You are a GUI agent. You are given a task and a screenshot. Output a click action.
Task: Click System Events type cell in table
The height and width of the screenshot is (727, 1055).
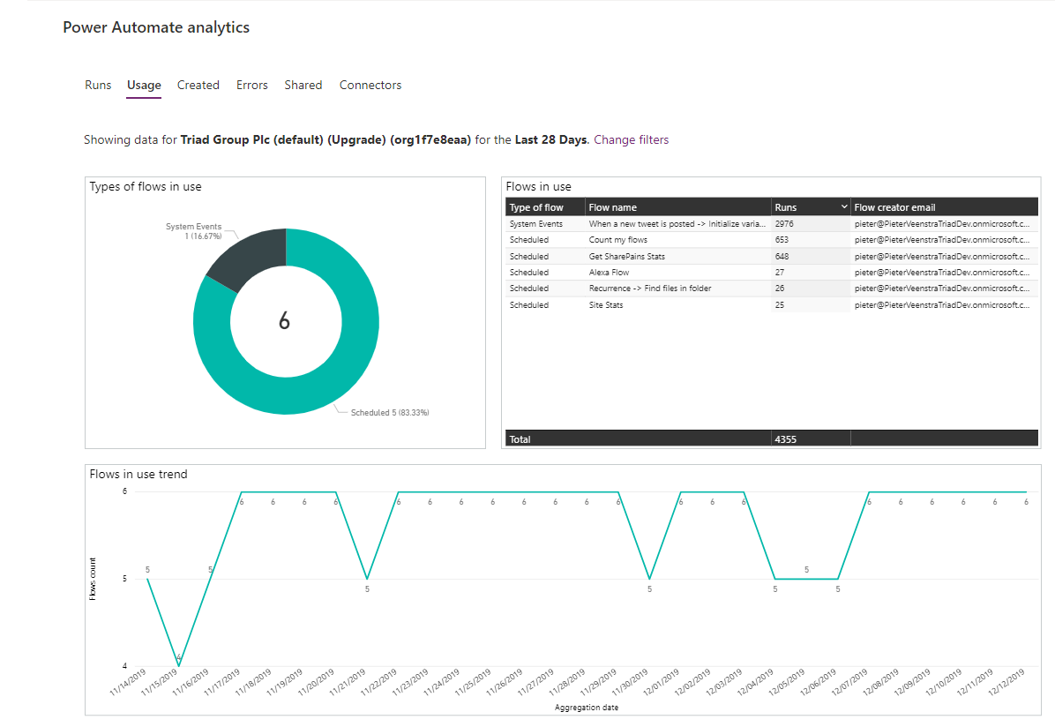click(535, 223)
